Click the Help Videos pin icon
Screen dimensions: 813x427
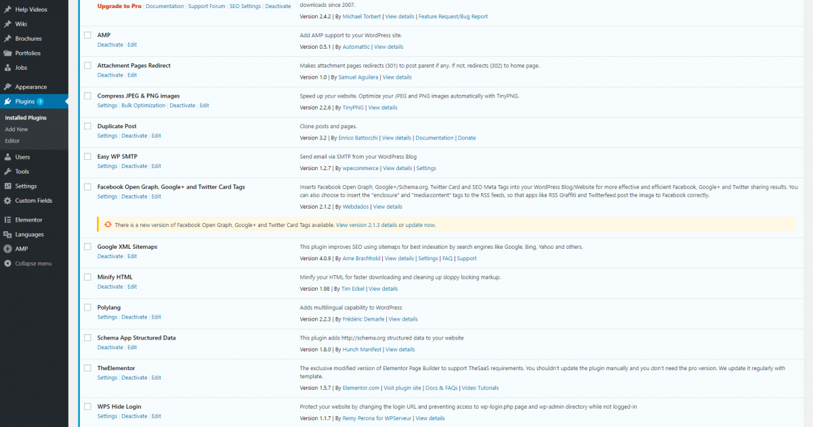[7, 9]
